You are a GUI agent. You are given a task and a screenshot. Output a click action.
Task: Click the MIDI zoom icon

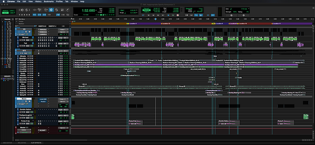pos(27,10)
